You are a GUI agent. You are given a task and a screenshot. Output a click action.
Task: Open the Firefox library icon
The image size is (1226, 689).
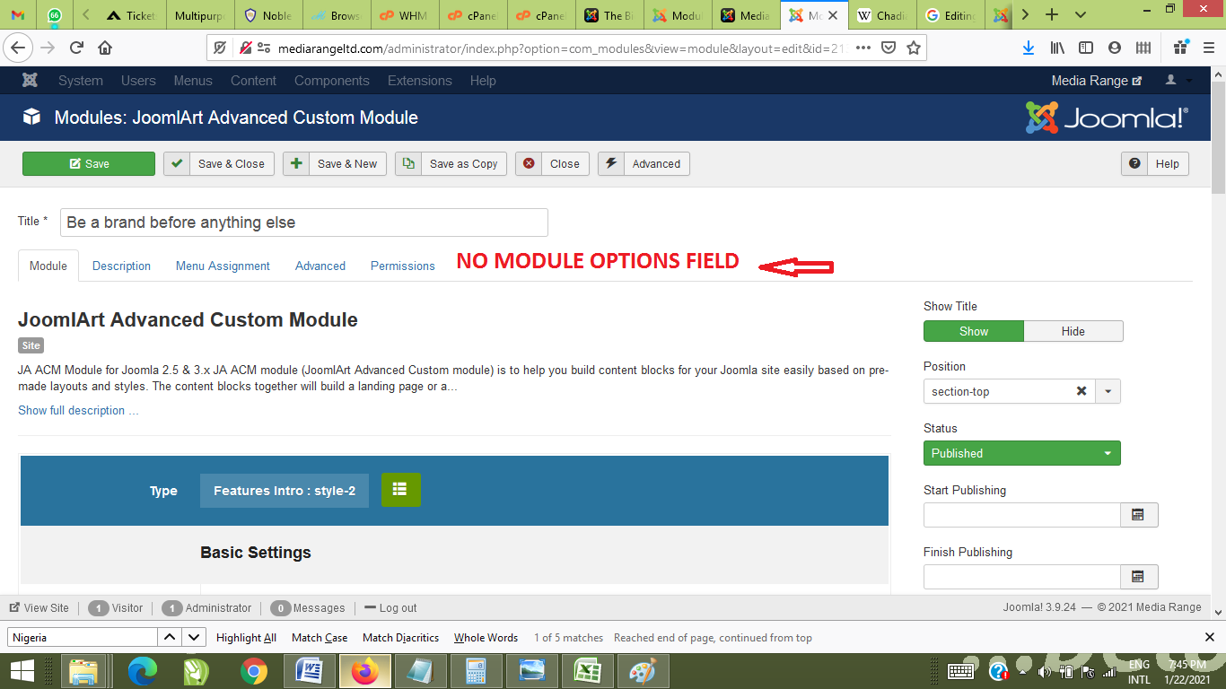tap(1058, 48)
